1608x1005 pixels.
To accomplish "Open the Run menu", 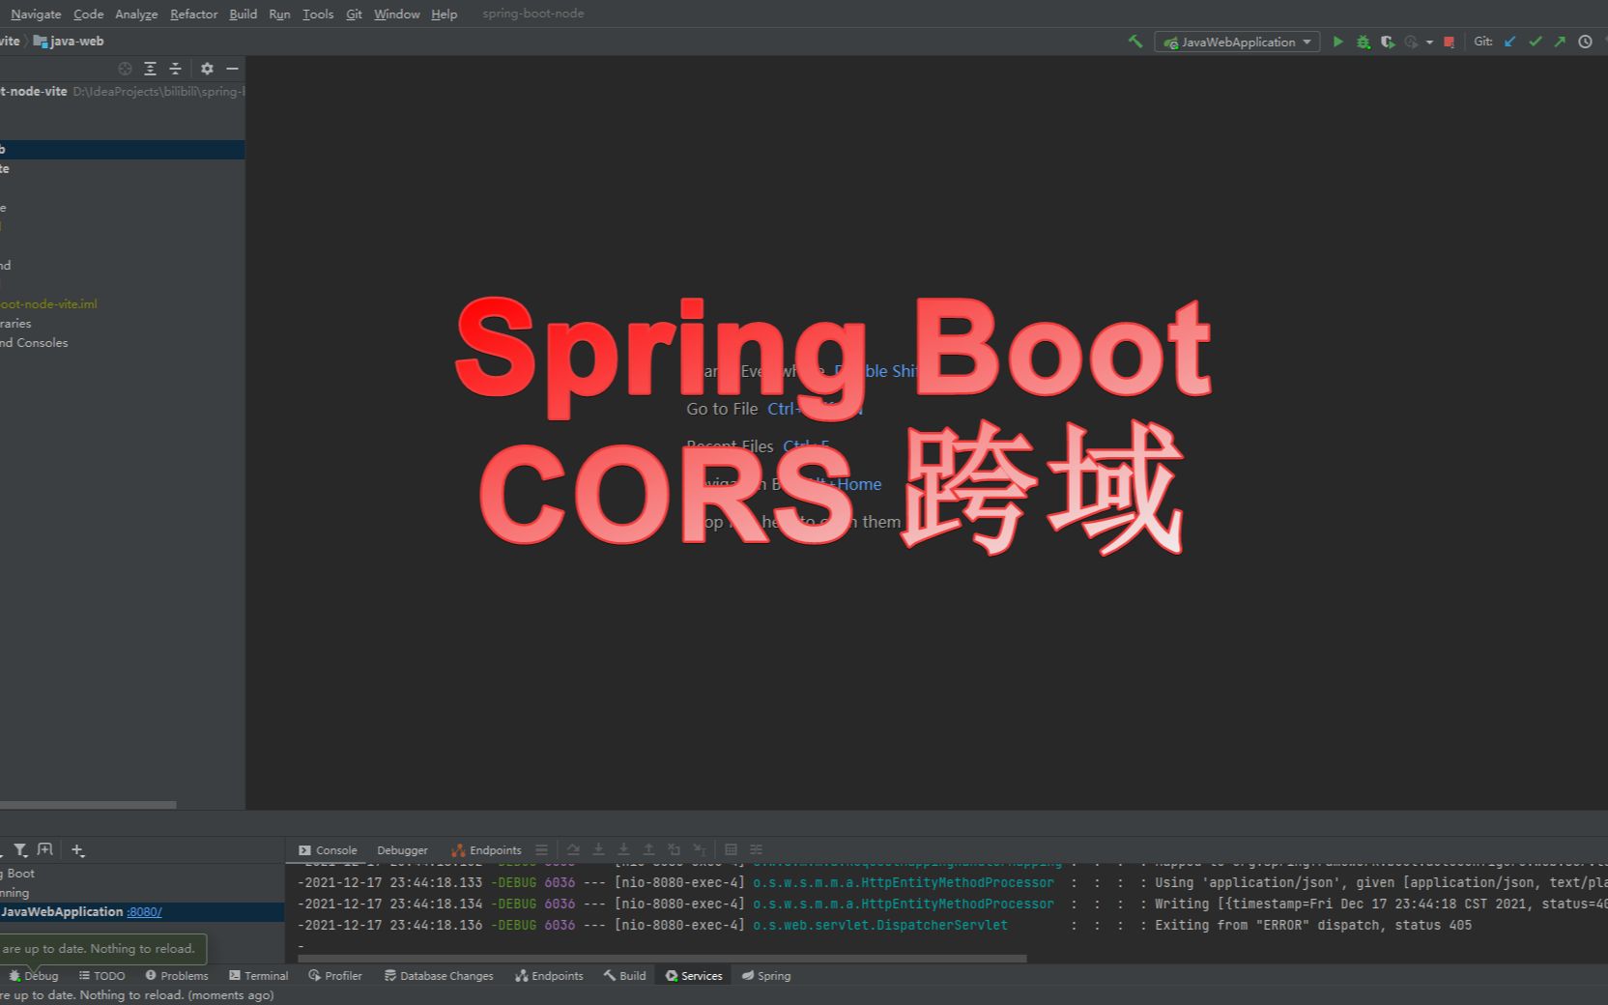I will click(279, 14).
